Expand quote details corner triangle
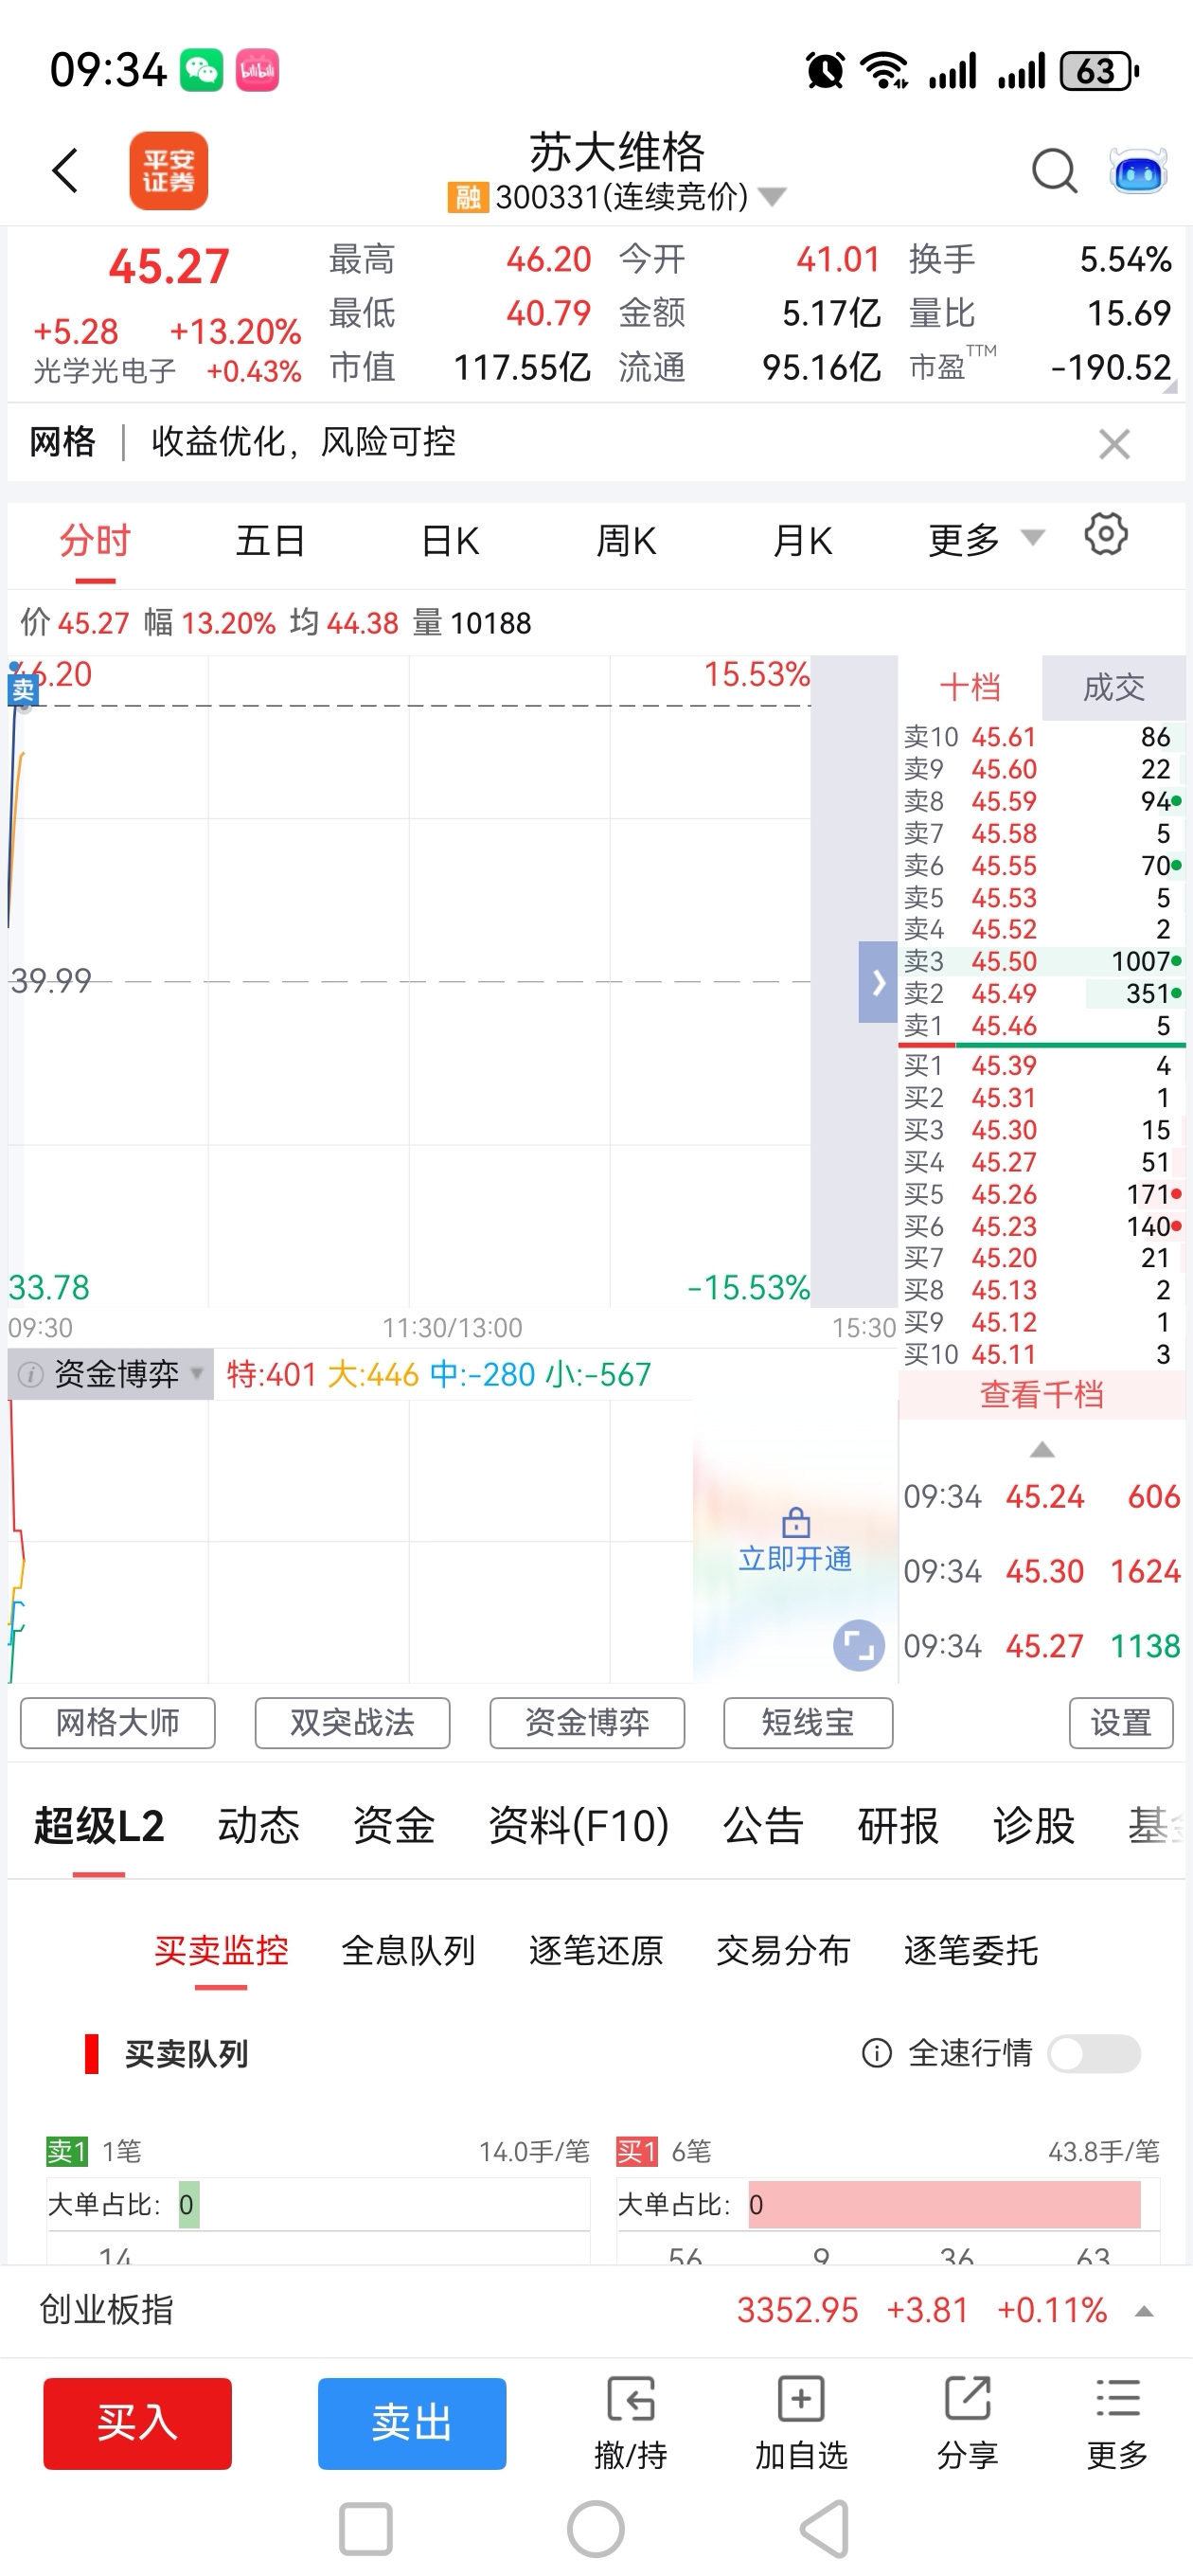 coord(1170,385)
